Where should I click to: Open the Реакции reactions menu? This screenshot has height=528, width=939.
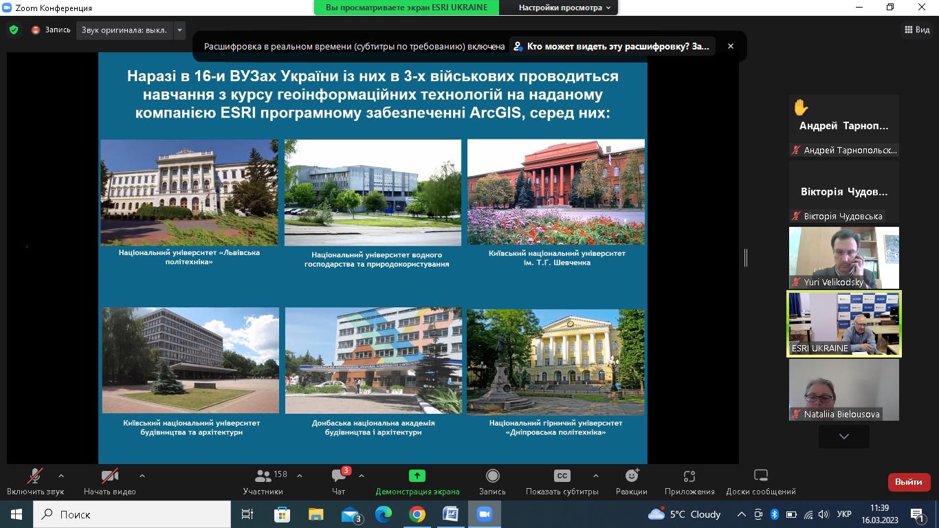[632, 481]
